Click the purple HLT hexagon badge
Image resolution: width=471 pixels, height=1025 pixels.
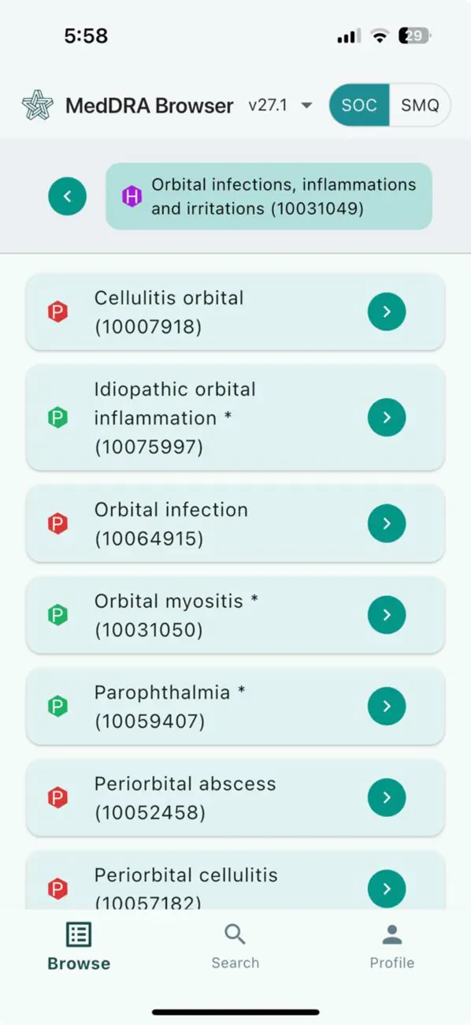[132, 196]
